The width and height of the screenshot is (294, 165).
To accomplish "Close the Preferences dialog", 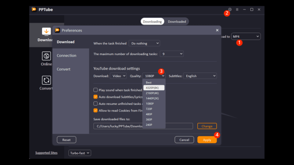I will pyautogui.click(x=217, y=30).
